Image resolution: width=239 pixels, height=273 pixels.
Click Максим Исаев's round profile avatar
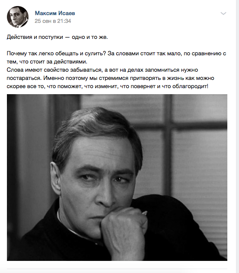tap(18, 17)
